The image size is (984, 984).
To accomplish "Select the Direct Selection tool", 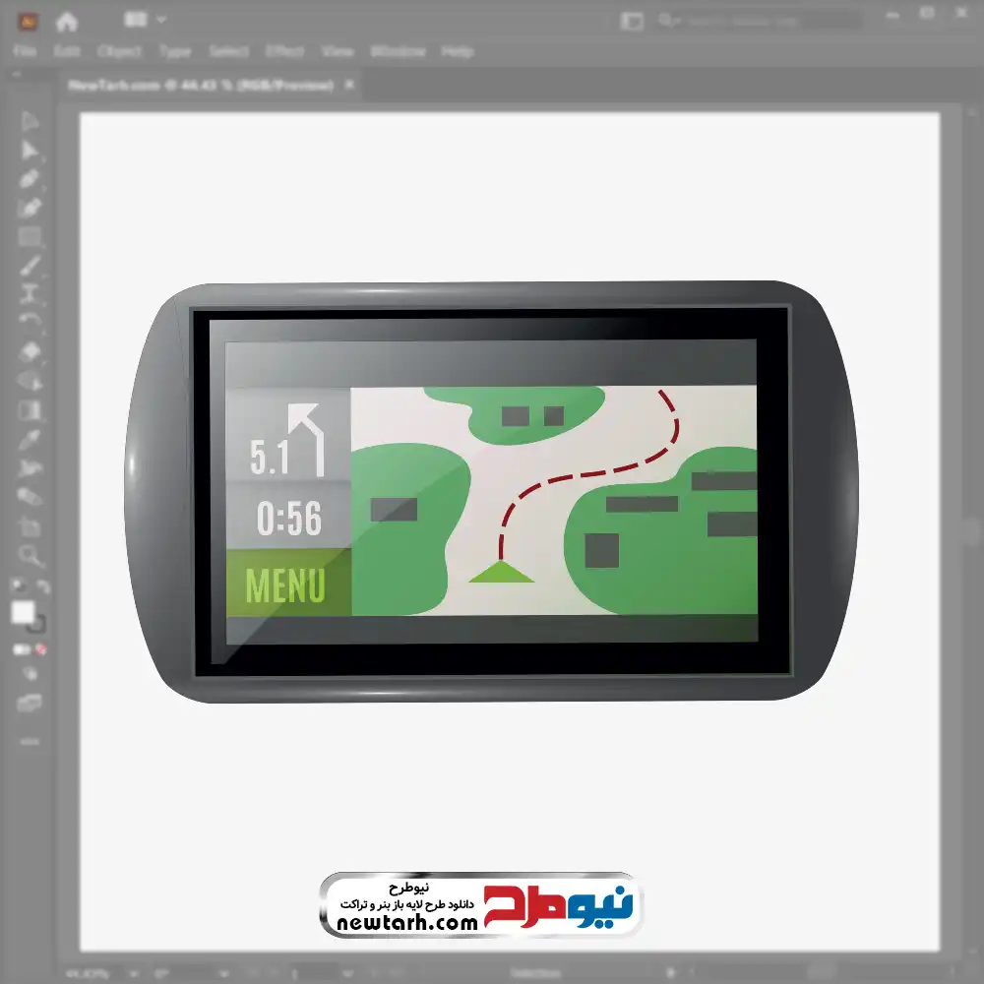I will click(30, 150).
